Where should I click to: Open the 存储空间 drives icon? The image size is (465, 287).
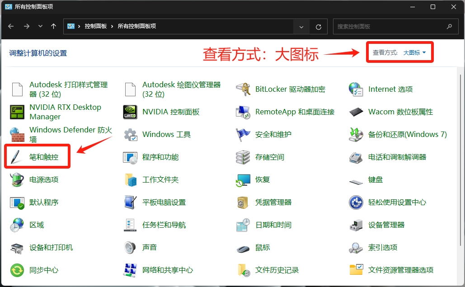click(244, 157)
